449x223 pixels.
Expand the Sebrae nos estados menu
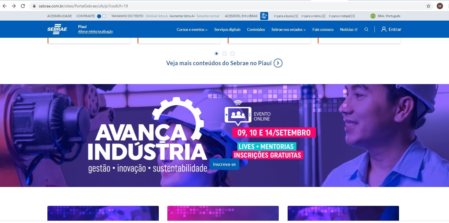(x=288, y=29)
